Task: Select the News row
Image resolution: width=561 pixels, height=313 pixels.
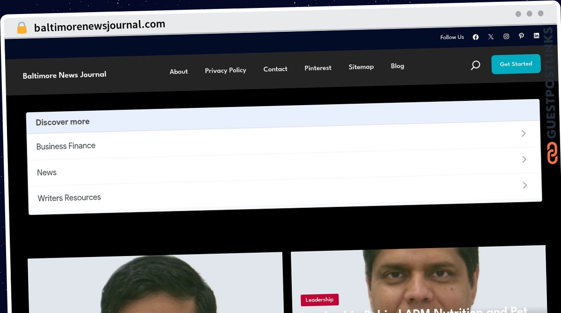Action: pyautogui.click(x=285, y=166)
